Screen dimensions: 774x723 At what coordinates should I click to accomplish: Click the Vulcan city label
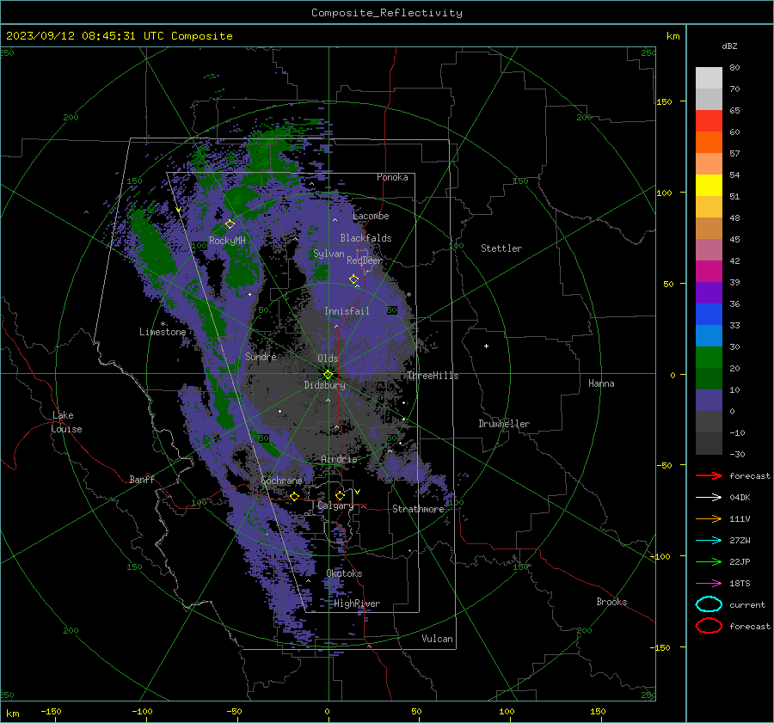[438, 639]
